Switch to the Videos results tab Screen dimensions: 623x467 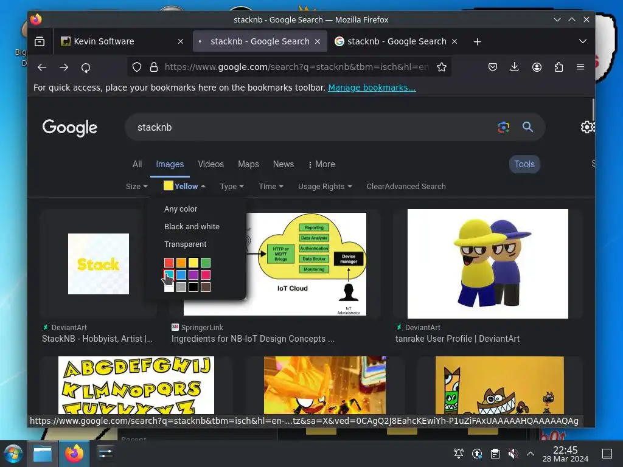[x=211, y=164]
